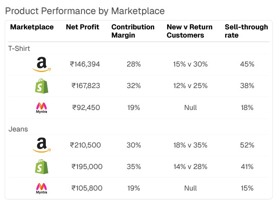
Task: Click the Myntra logo under T-Shirt
Action: (41, 108)
